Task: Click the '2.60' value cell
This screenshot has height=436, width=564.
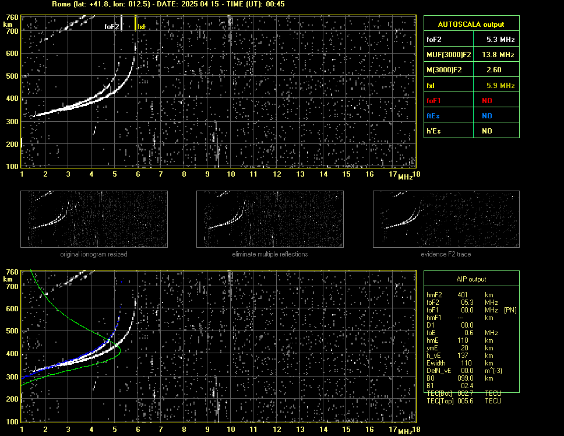Action: (x=494, y=70)
